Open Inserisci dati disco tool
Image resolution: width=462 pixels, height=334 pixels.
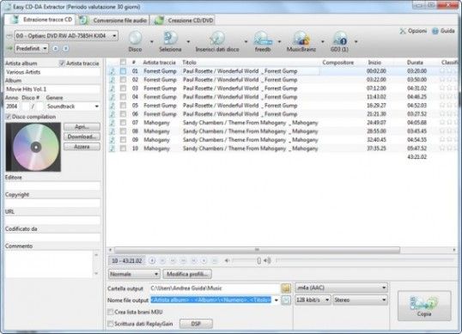pyautogui.click(x=217, y=41)
